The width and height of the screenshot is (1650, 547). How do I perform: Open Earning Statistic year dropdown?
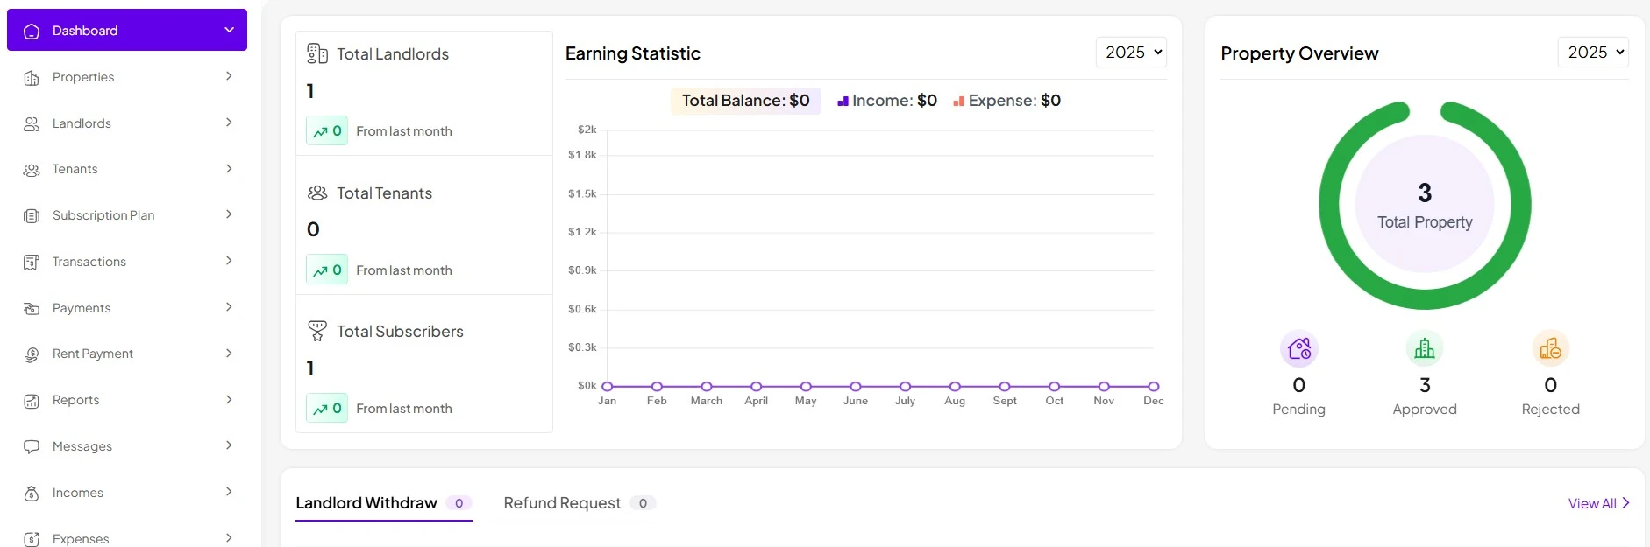[x=1131, y=53]
